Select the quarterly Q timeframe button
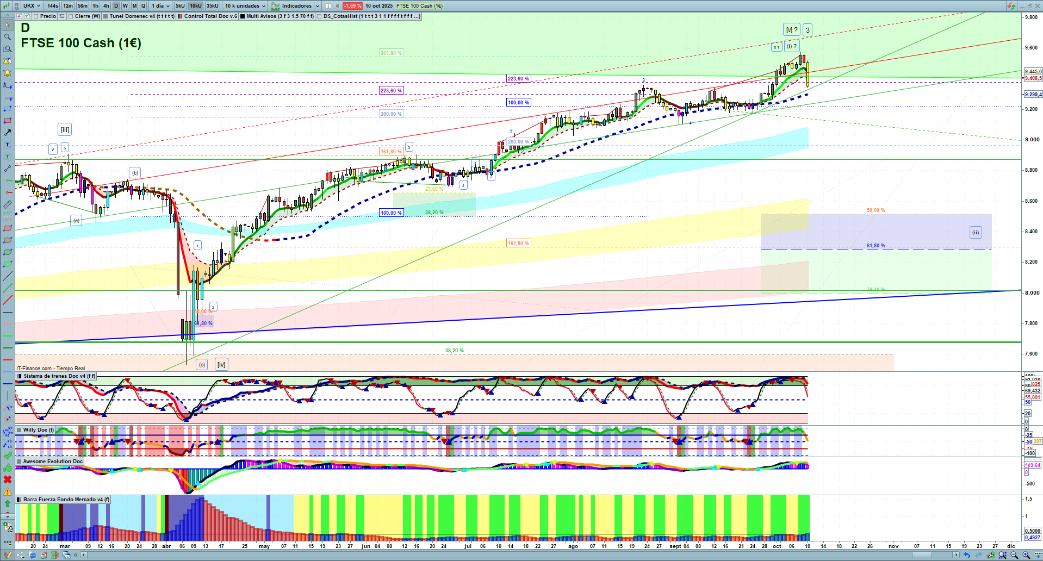The height and width of the screenshot is (561, 1043). (144, 6)
